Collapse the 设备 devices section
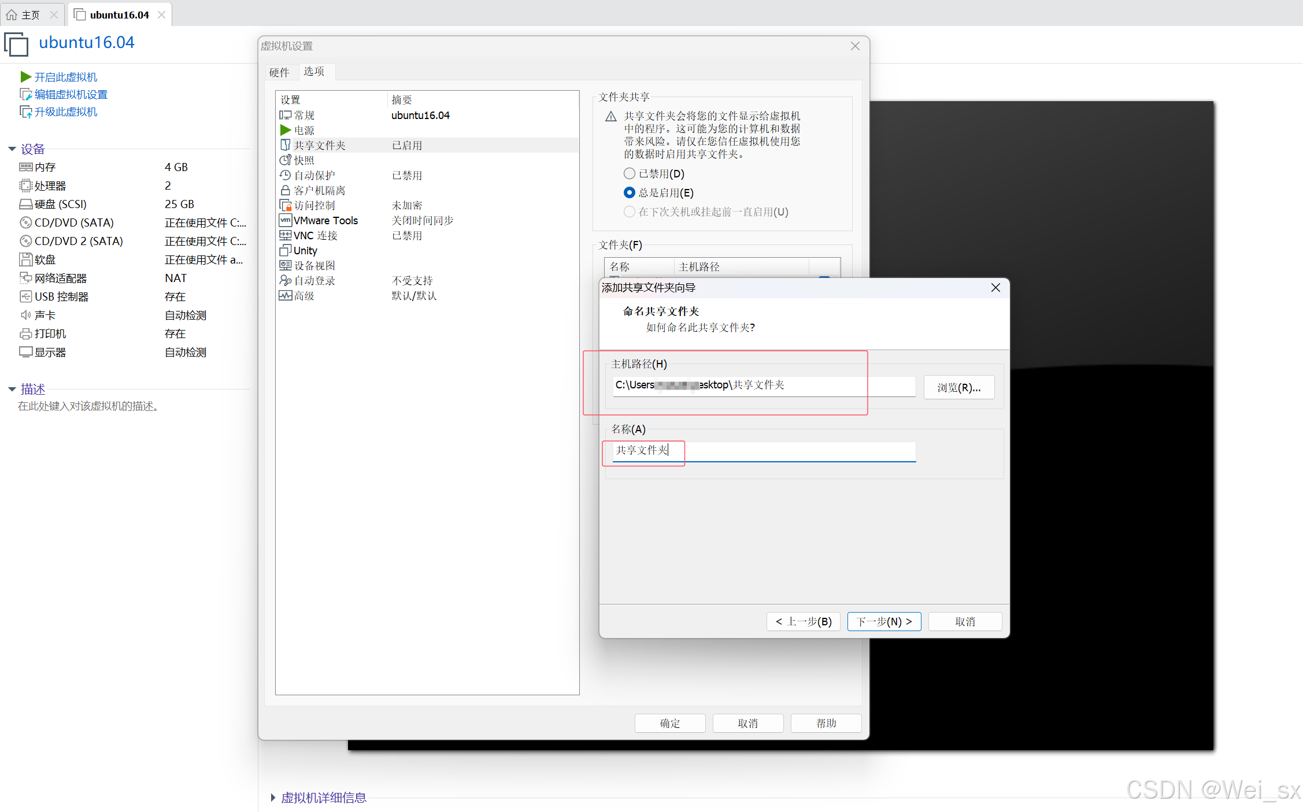 12,149
